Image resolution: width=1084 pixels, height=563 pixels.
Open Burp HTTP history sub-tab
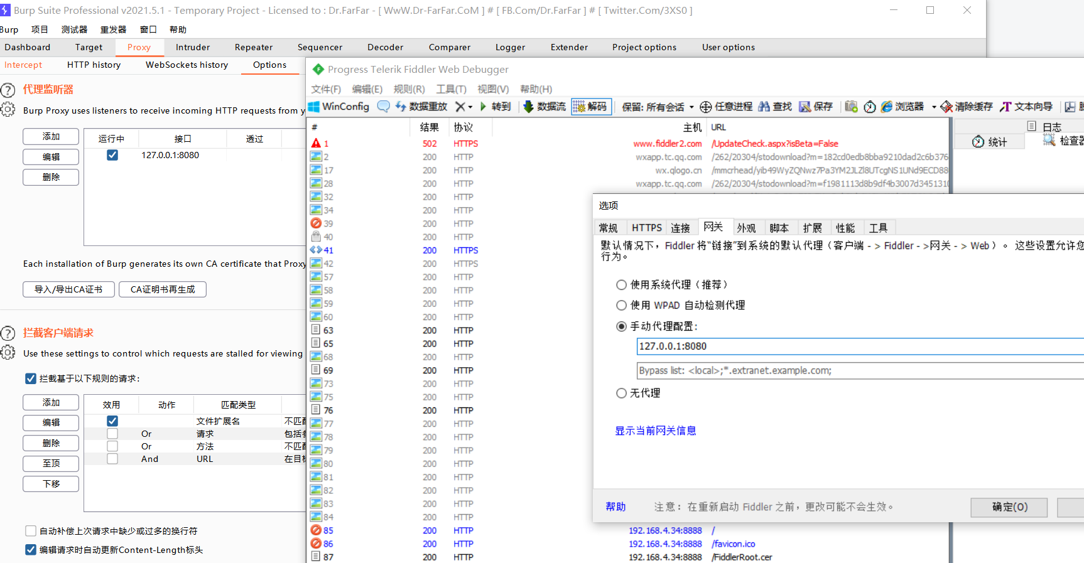tap(94, 65)
